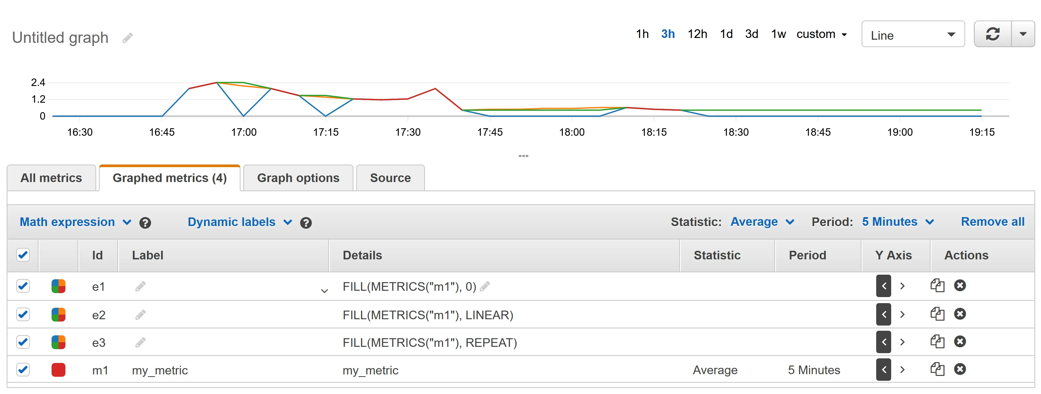Image resolution: width=1041 pixels, height=394 pixels.
Task: Edit the e1 FILL expression details
Action: click(485, 286)
